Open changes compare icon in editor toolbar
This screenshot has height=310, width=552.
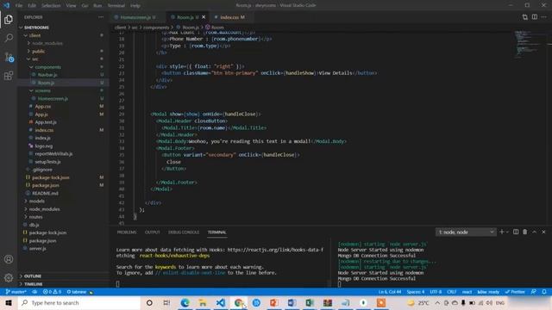tap(525, 17)
